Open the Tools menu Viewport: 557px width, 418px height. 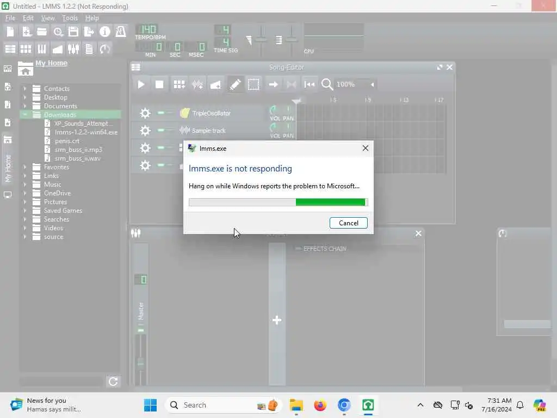[70, 18]
